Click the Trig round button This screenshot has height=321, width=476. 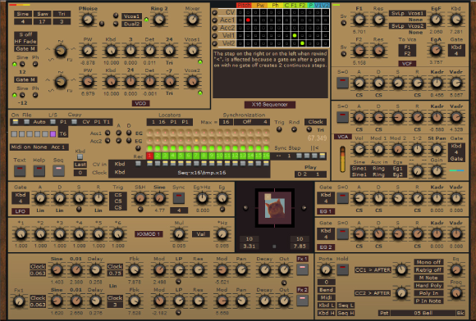[279, 129]
